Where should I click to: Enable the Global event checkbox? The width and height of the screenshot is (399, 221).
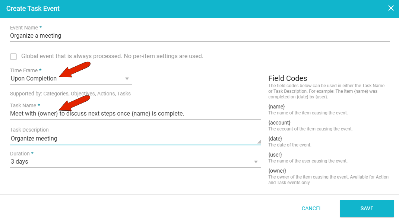(13, 57)
